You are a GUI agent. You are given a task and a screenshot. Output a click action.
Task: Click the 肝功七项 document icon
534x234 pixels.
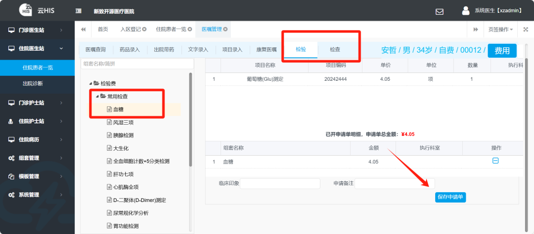click(x=109, y=174)
